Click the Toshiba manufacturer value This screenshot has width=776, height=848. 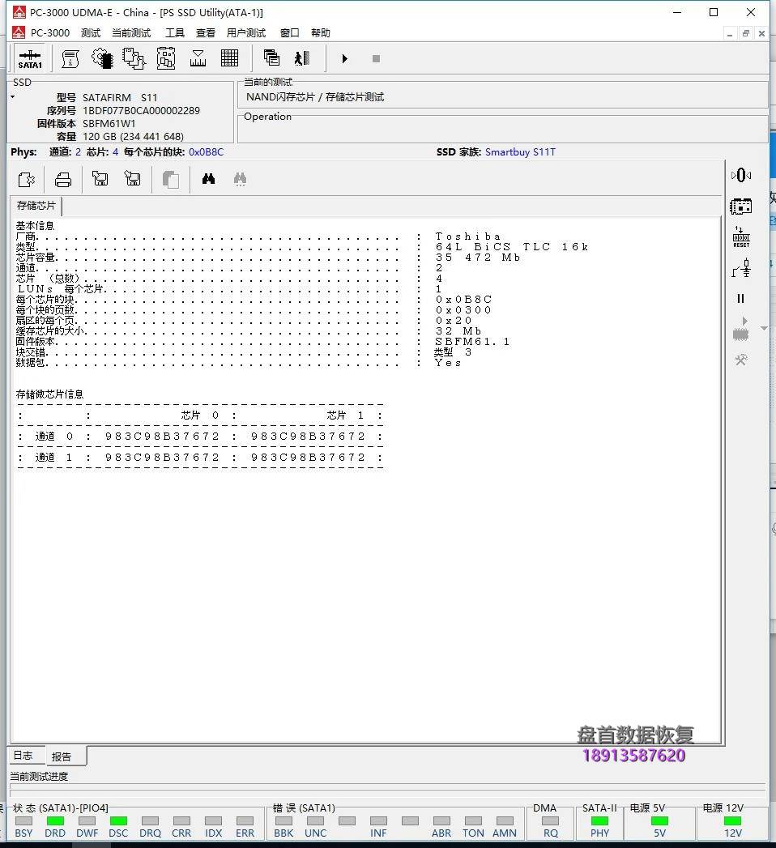(467, 237)
